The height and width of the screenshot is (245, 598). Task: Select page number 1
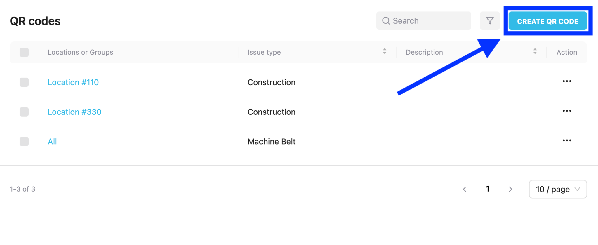pyautogui.click(x=487, y=189)
